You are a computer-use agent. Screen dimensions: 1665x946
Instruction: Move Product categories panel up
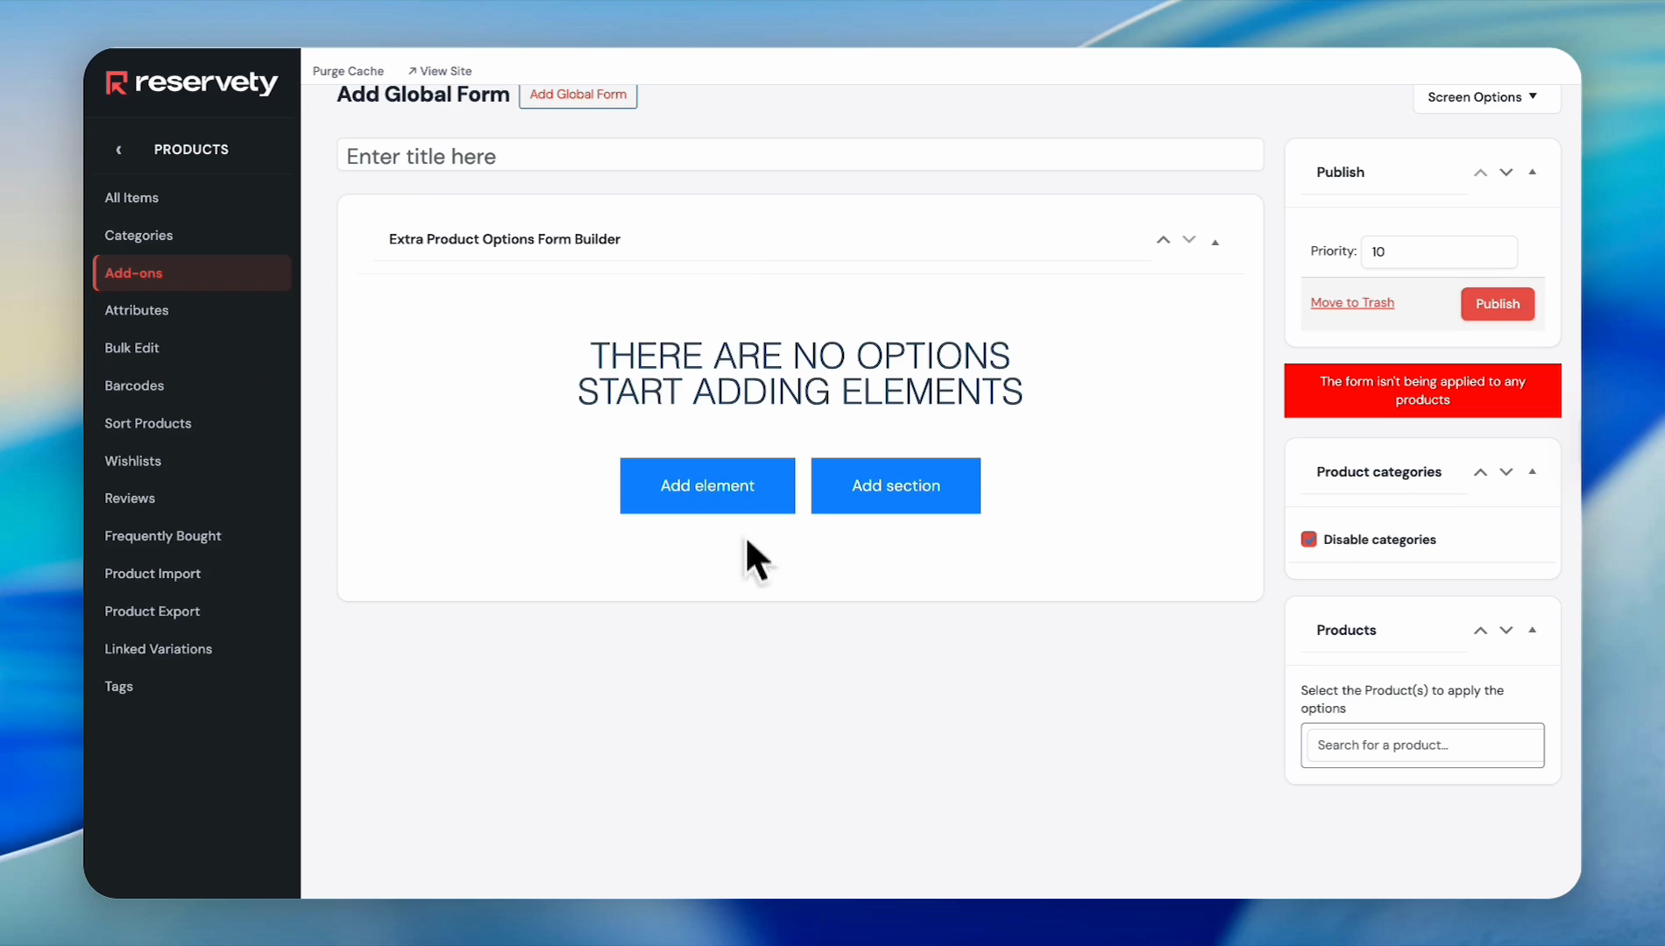pos(1480,472)
